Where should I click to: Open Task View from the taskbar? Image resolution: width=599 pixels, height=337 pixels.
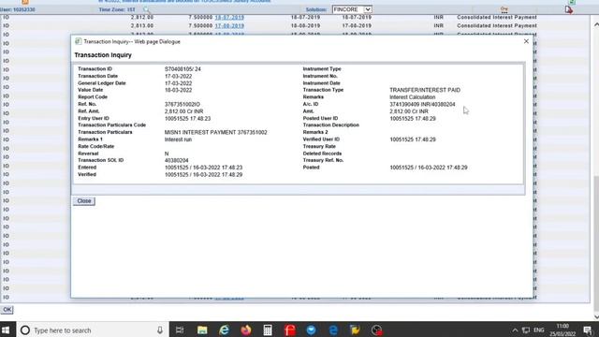click(x=180, y=330)
